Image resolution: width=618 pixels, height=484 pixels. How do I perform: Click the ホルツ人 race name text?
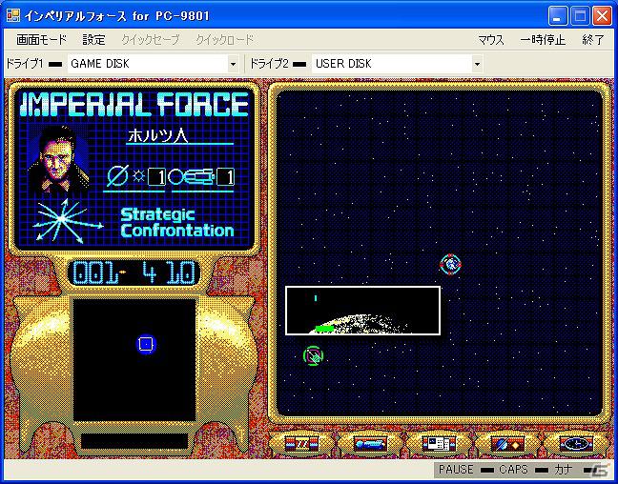(158, 135)
